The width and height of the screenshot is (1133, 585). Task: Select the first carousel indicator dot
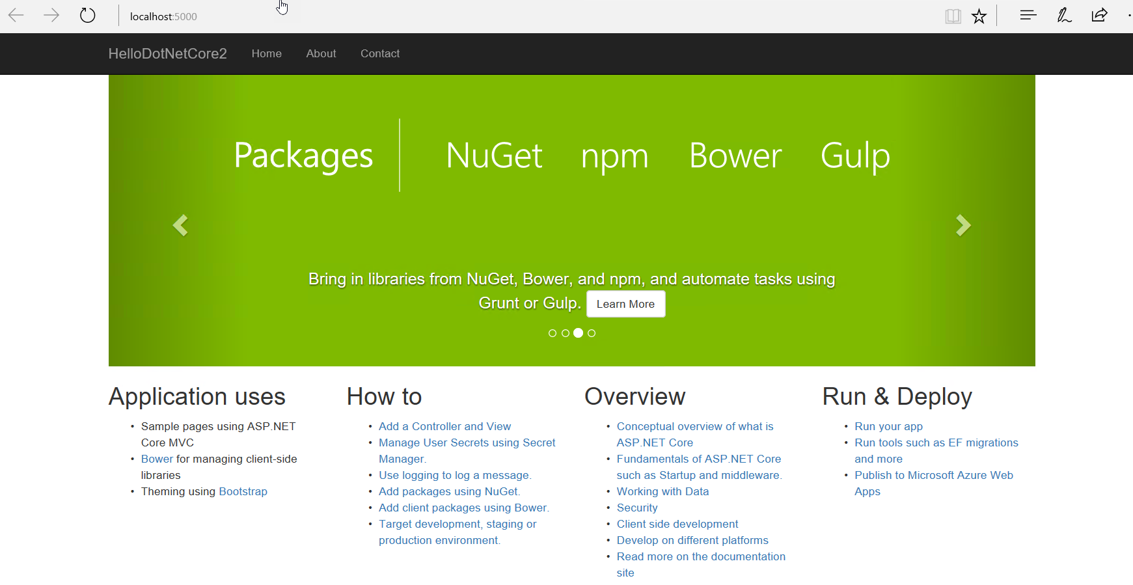553,333
